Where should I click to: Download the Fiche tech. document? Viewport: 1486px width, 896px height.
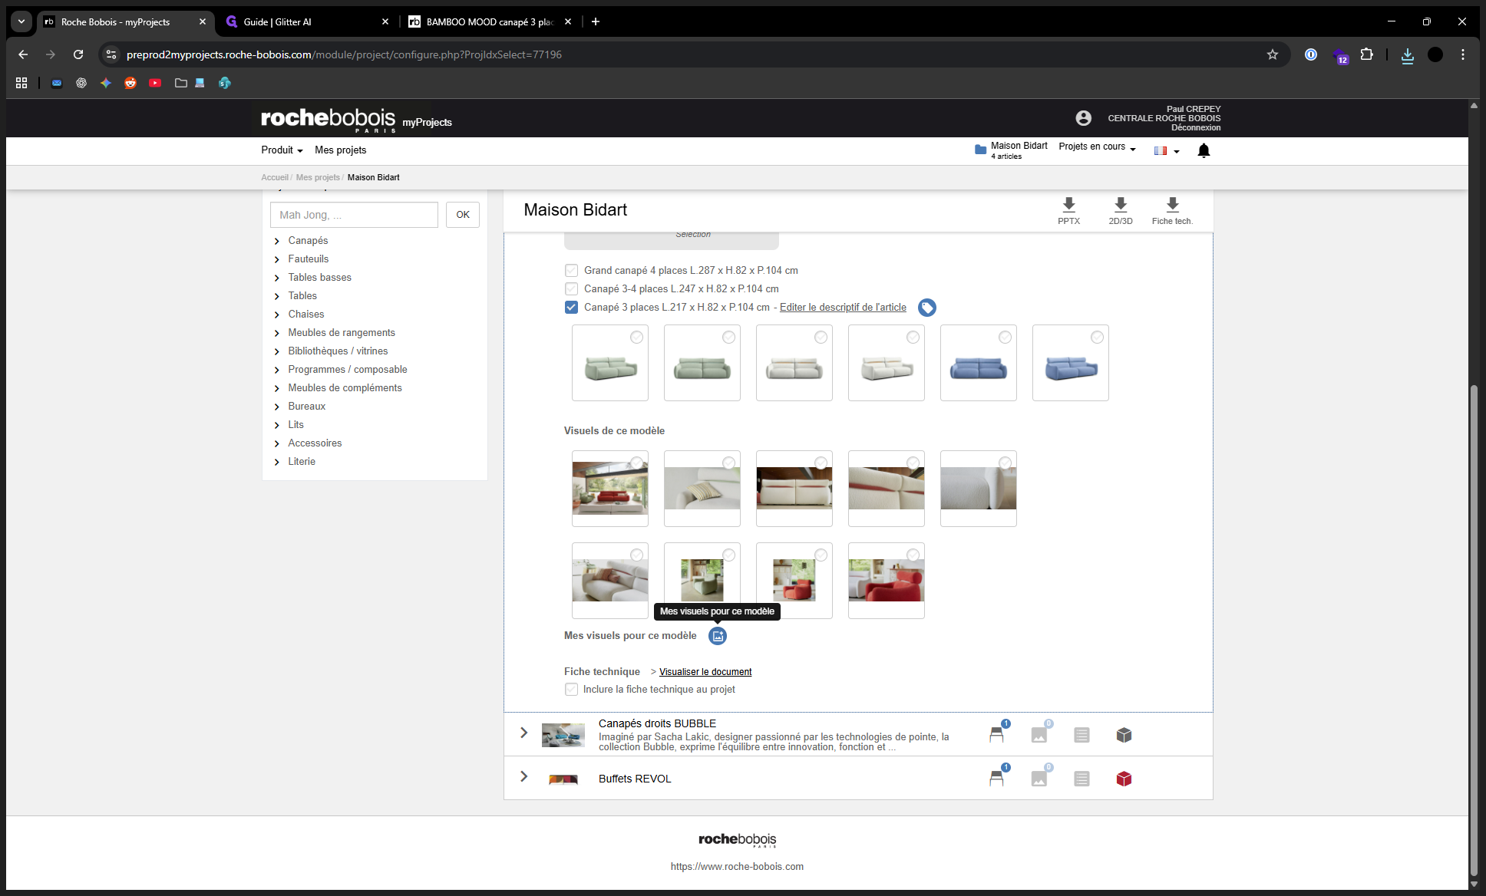tap(1172, 211)
